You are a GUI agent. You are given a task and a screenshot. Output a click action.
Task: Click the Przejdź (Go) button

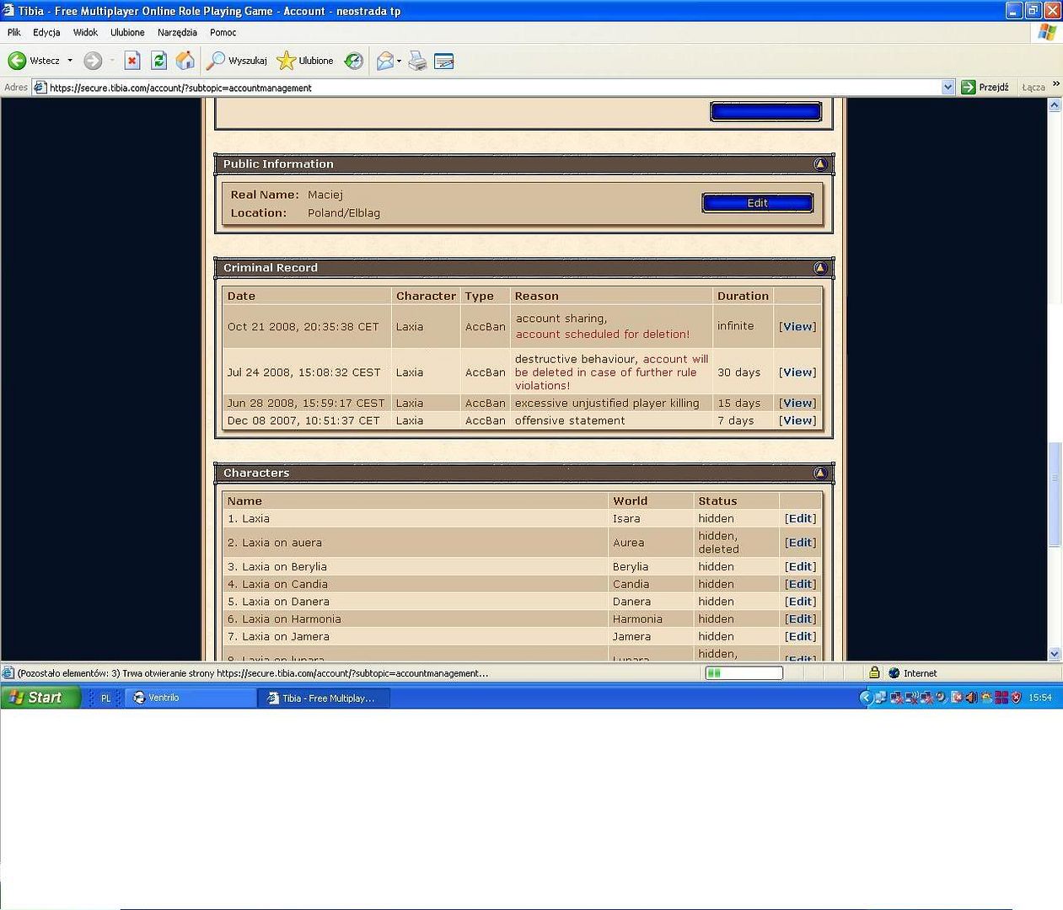pos(985,87)
